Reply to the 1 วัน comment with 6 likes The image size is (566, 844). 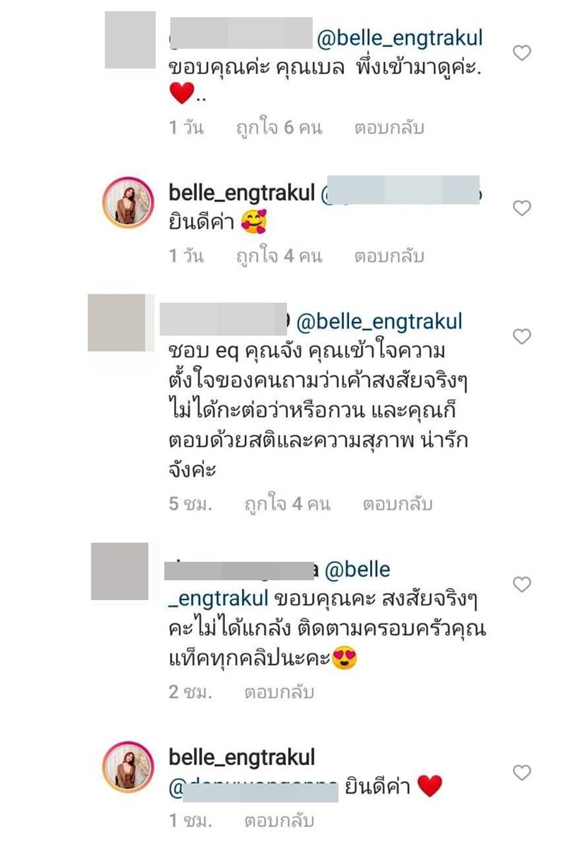(x=389, y=128)
